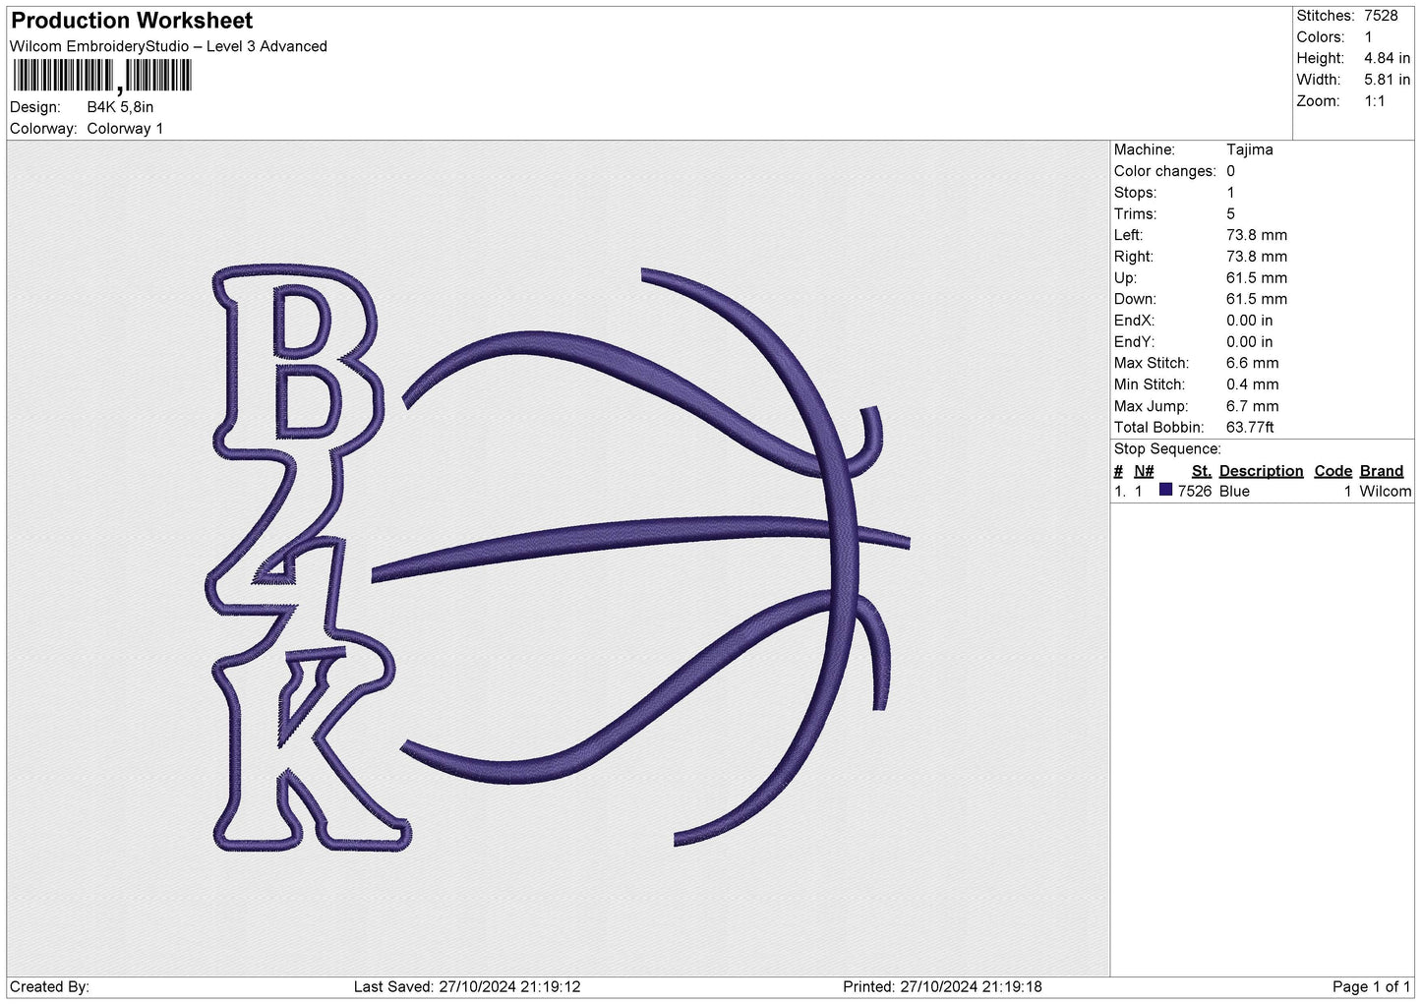The height and width of the screenshot is (1004, 1421).
Task: Click the 'Color changes:' label
Action: (x=1165, y=171)
